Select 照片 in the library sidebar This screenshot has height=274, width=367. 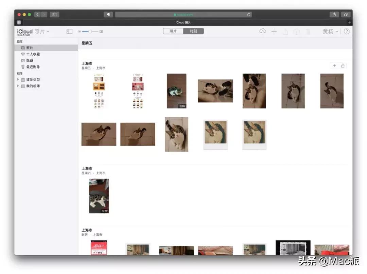[46, 48]
